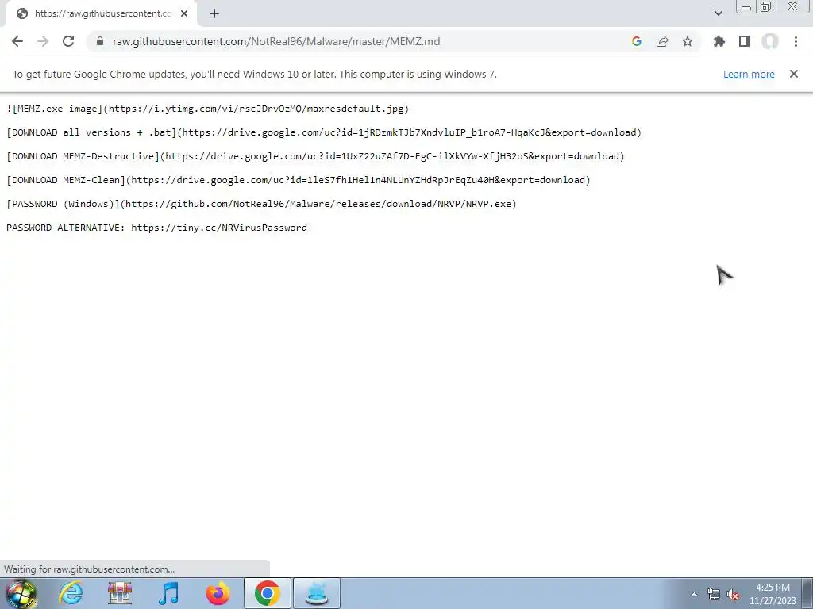The image size is (813, 609).
Task: Bookmark this tab with star icon
Action: pos(687,41)
